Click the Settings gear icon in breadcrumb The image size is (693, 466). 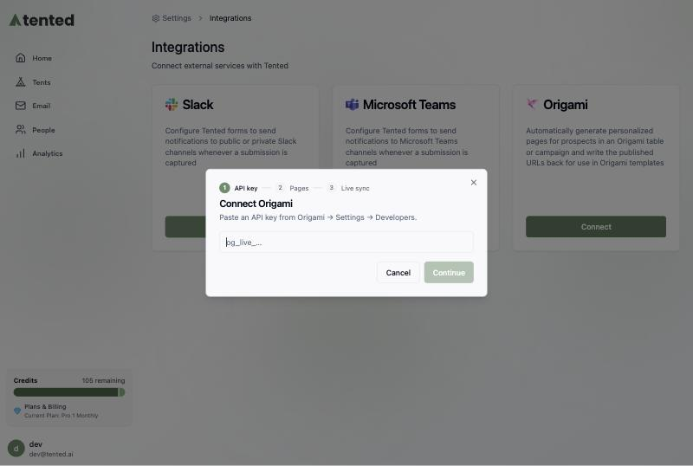point(156,18)
